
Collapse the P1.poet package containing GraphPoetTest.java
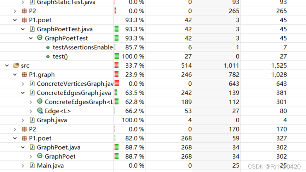pos(15,20)
